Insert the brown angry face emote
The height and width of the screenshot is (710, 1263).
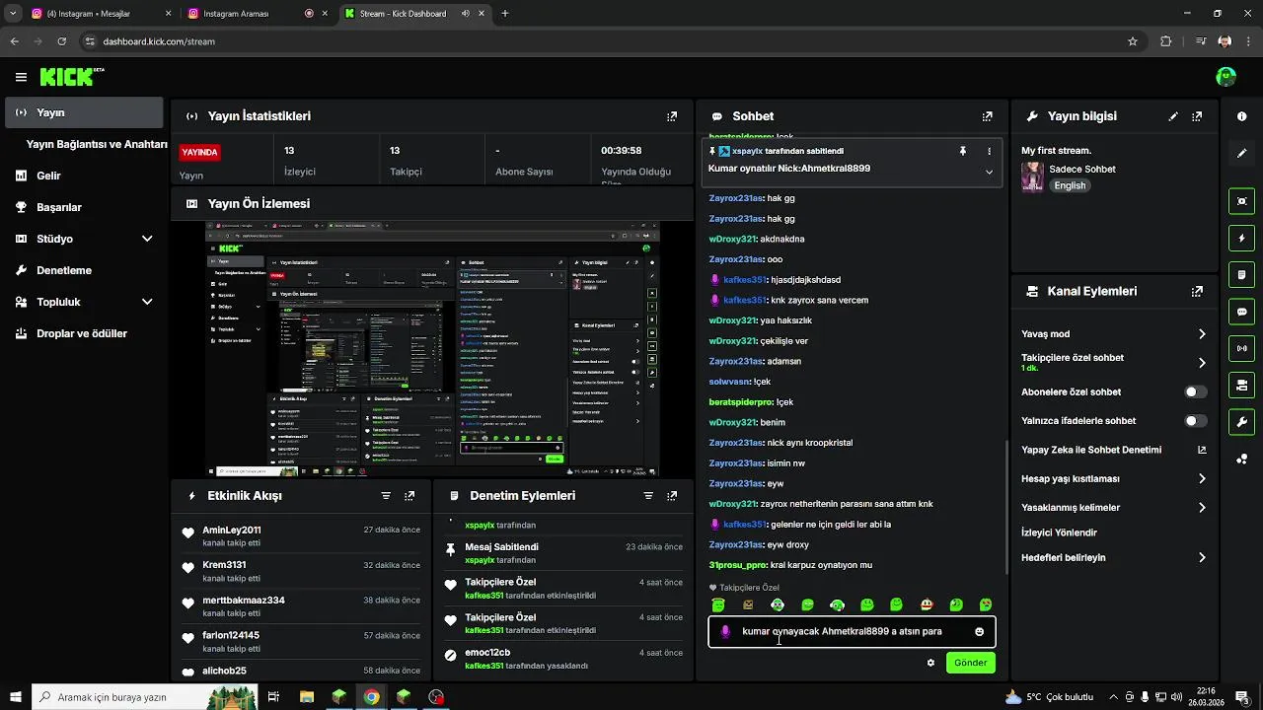[748, 604]
